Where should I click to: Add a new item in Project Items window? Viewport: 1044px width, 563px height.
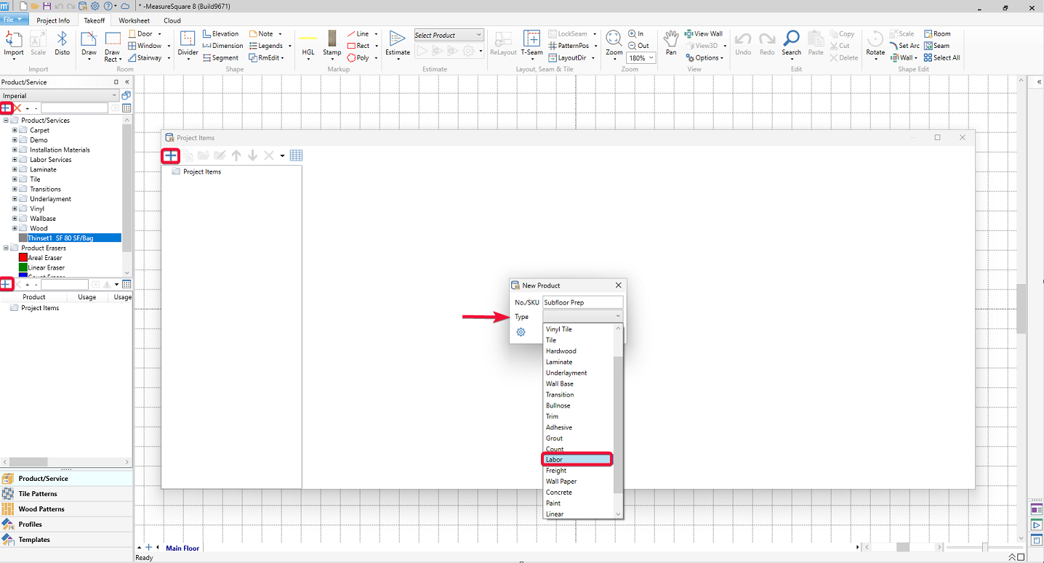point(171,155)
